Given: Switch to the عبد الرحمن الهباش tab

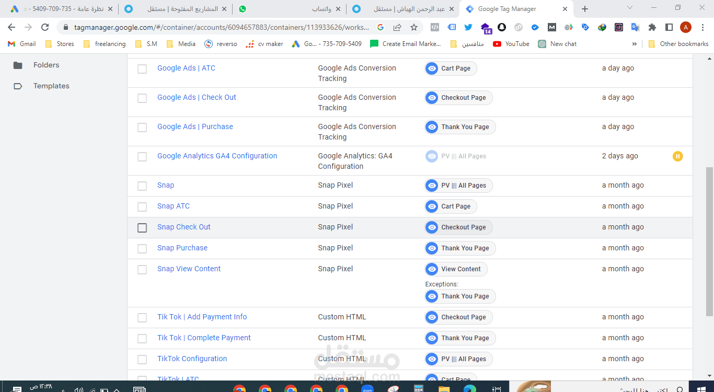Looking at the screenshot, I should coord(402,9).
